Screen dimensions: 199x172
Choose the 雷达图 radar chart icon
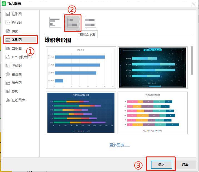point(8,74)
